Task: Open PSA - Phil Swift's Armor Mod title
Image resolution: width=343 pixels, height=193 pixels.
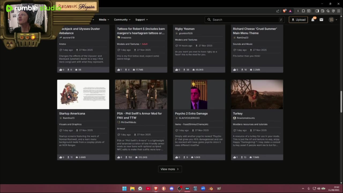Action: pos(139,116)
